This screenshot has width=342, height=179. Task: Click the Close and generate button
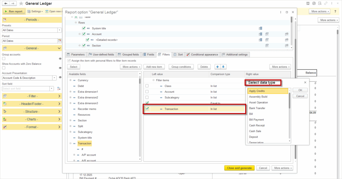pos(239,168)
